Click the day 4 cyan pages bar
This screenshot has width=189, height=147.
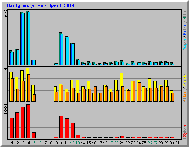click(29, 38)
